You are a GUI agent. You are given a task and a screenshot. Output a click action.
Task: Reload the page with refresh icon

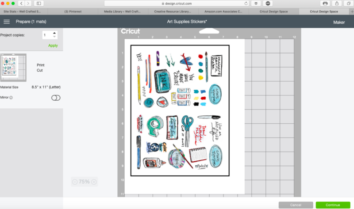coord(246,4)
